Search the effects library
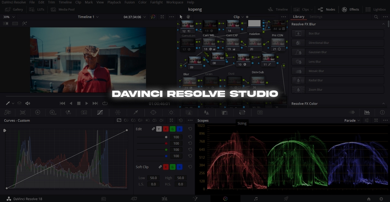The image size is (390, 202). [x=376, y=17]
